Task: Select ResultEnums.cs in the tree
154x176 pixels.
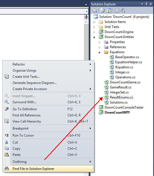Action: click(121, 97)
